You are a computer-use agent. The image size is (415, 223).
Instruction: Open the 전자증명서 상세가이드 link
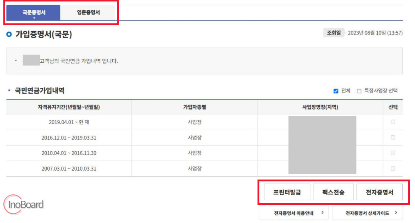367,213
